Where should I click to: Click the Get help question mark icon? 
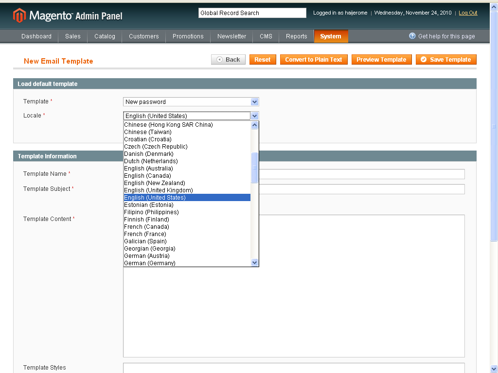[413, 36]
